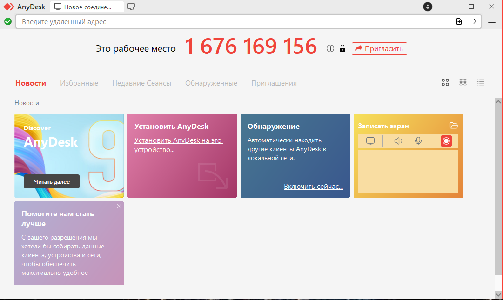Click the install arrow icon on the pink card
Screen dimensions: 503x300
213,176
